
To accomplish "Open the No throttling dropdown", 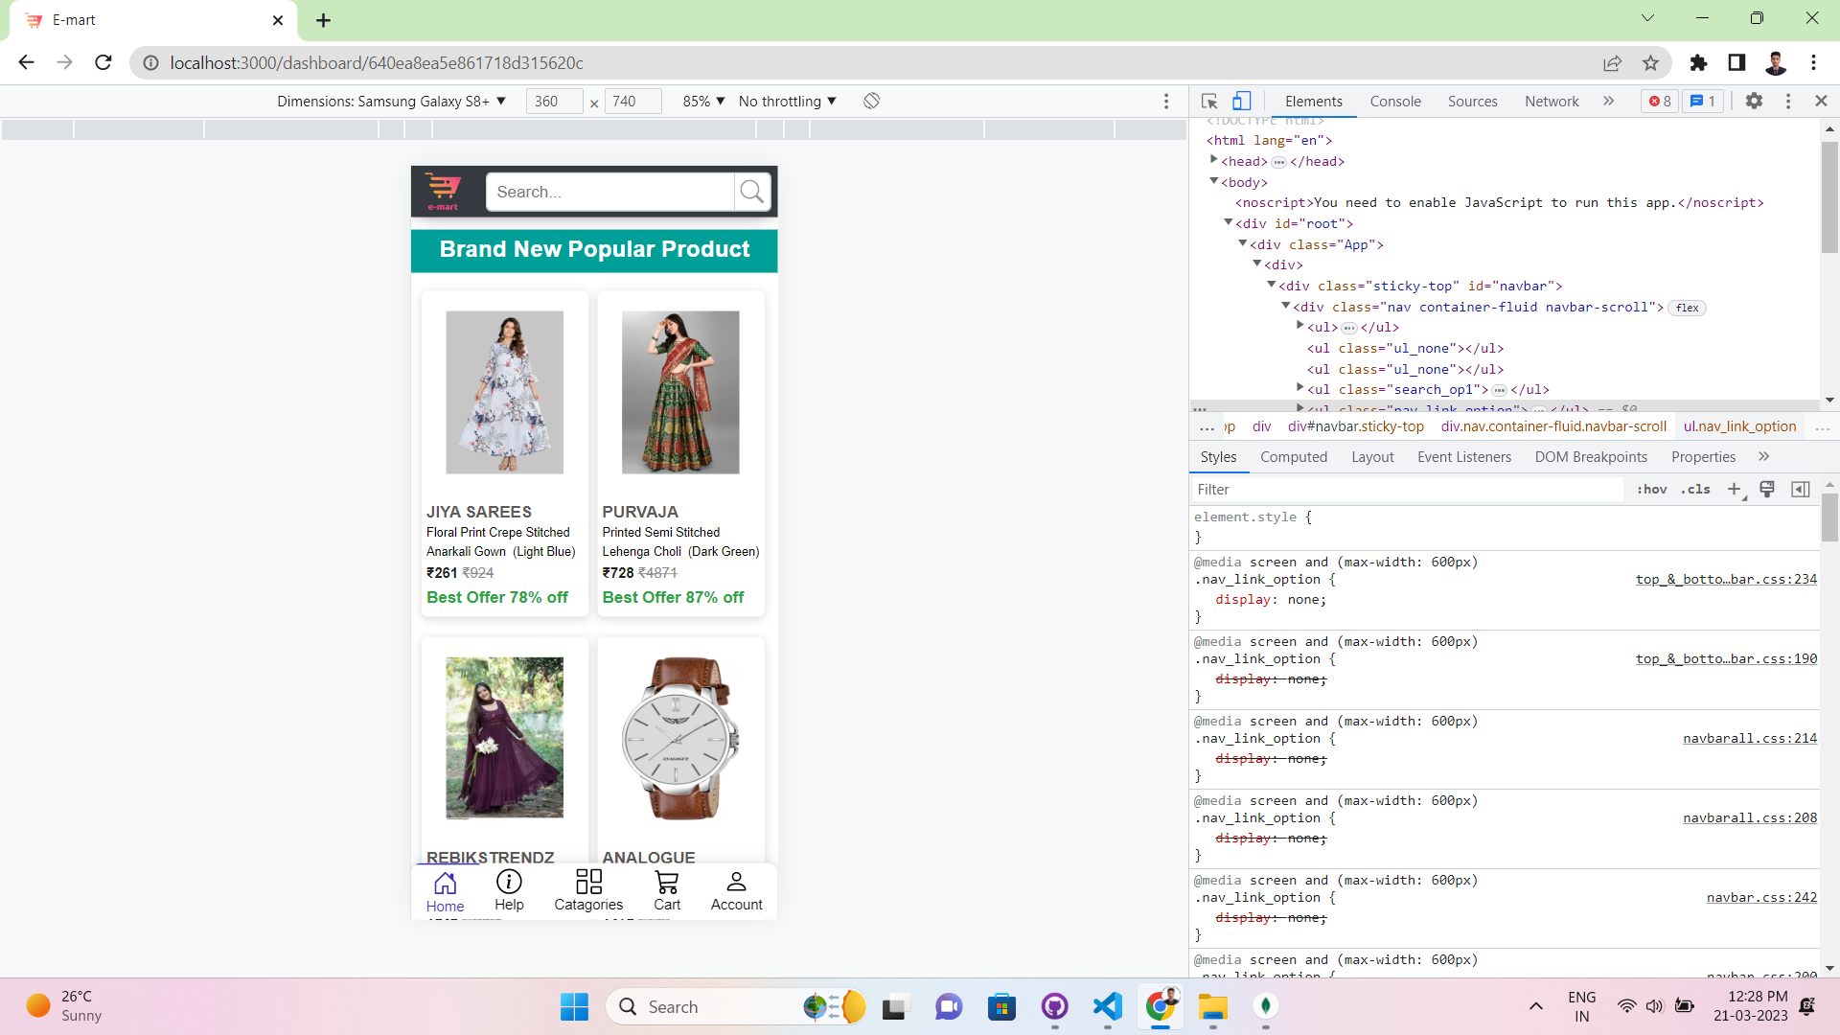I will (x=786, y=101).
